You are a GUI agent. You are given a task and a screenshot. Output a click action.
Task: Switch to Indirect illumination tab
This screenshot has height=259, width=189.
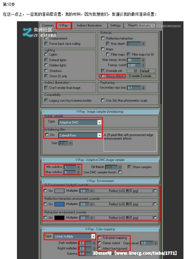89,25
